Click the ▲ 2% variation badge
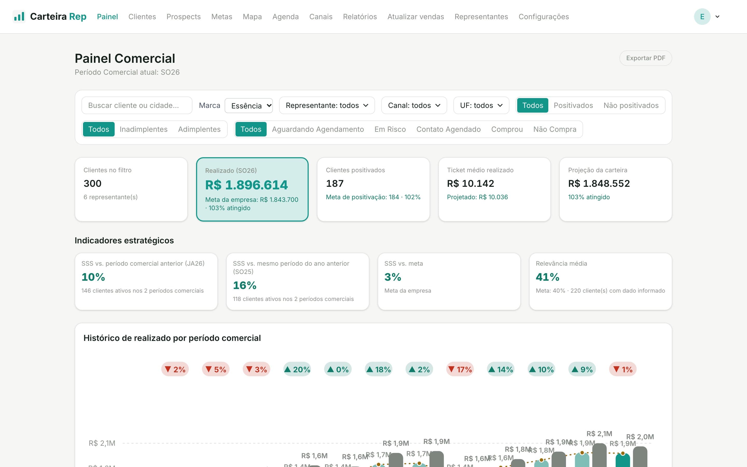Viewport: 747px width, 467px height. [419, 369]
